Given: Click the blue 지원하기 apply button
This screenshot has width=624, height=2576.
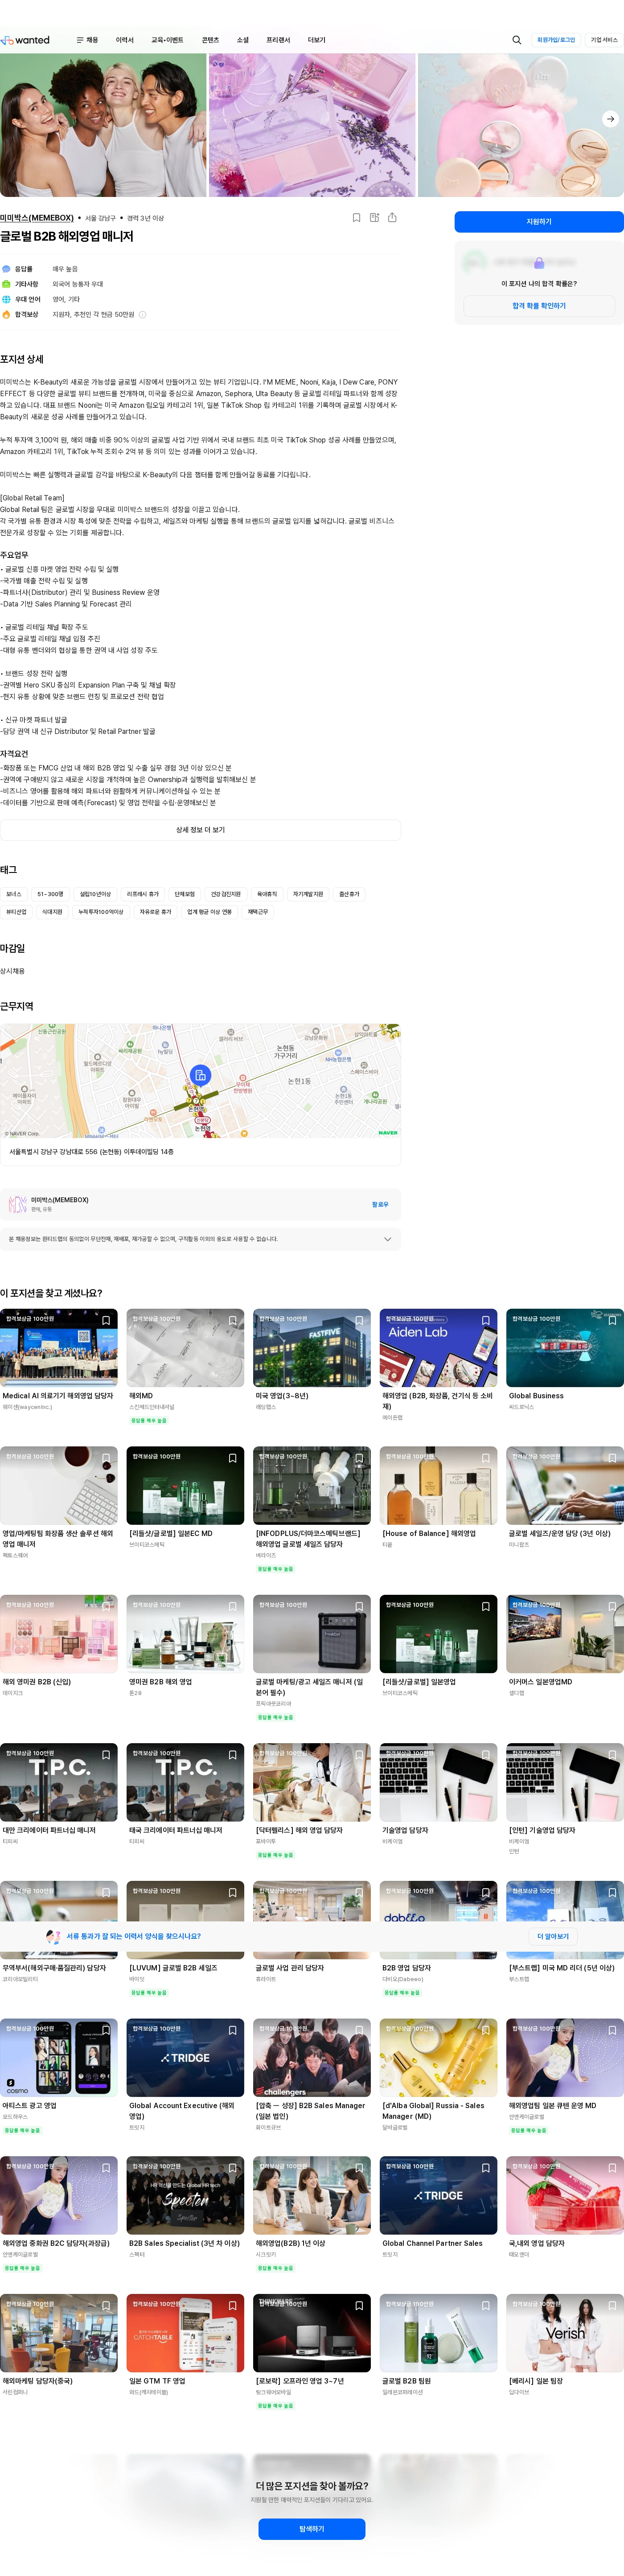Looking at the screenshot, I should tap(539, 222).
